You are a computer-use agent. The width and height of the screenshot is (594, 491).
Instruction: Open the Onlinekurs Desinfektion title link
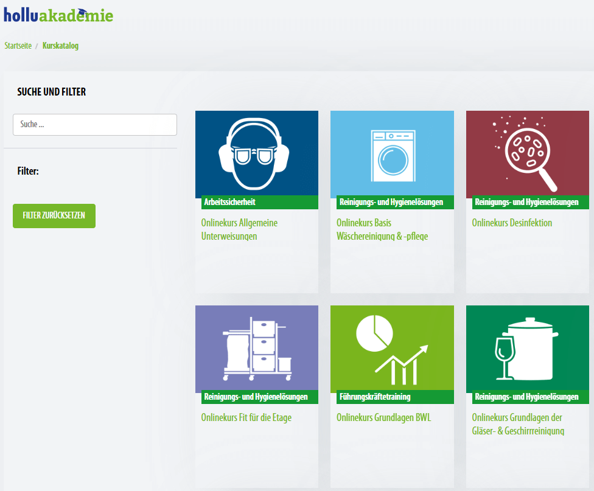pyautogui.click(x=512, y=223)
